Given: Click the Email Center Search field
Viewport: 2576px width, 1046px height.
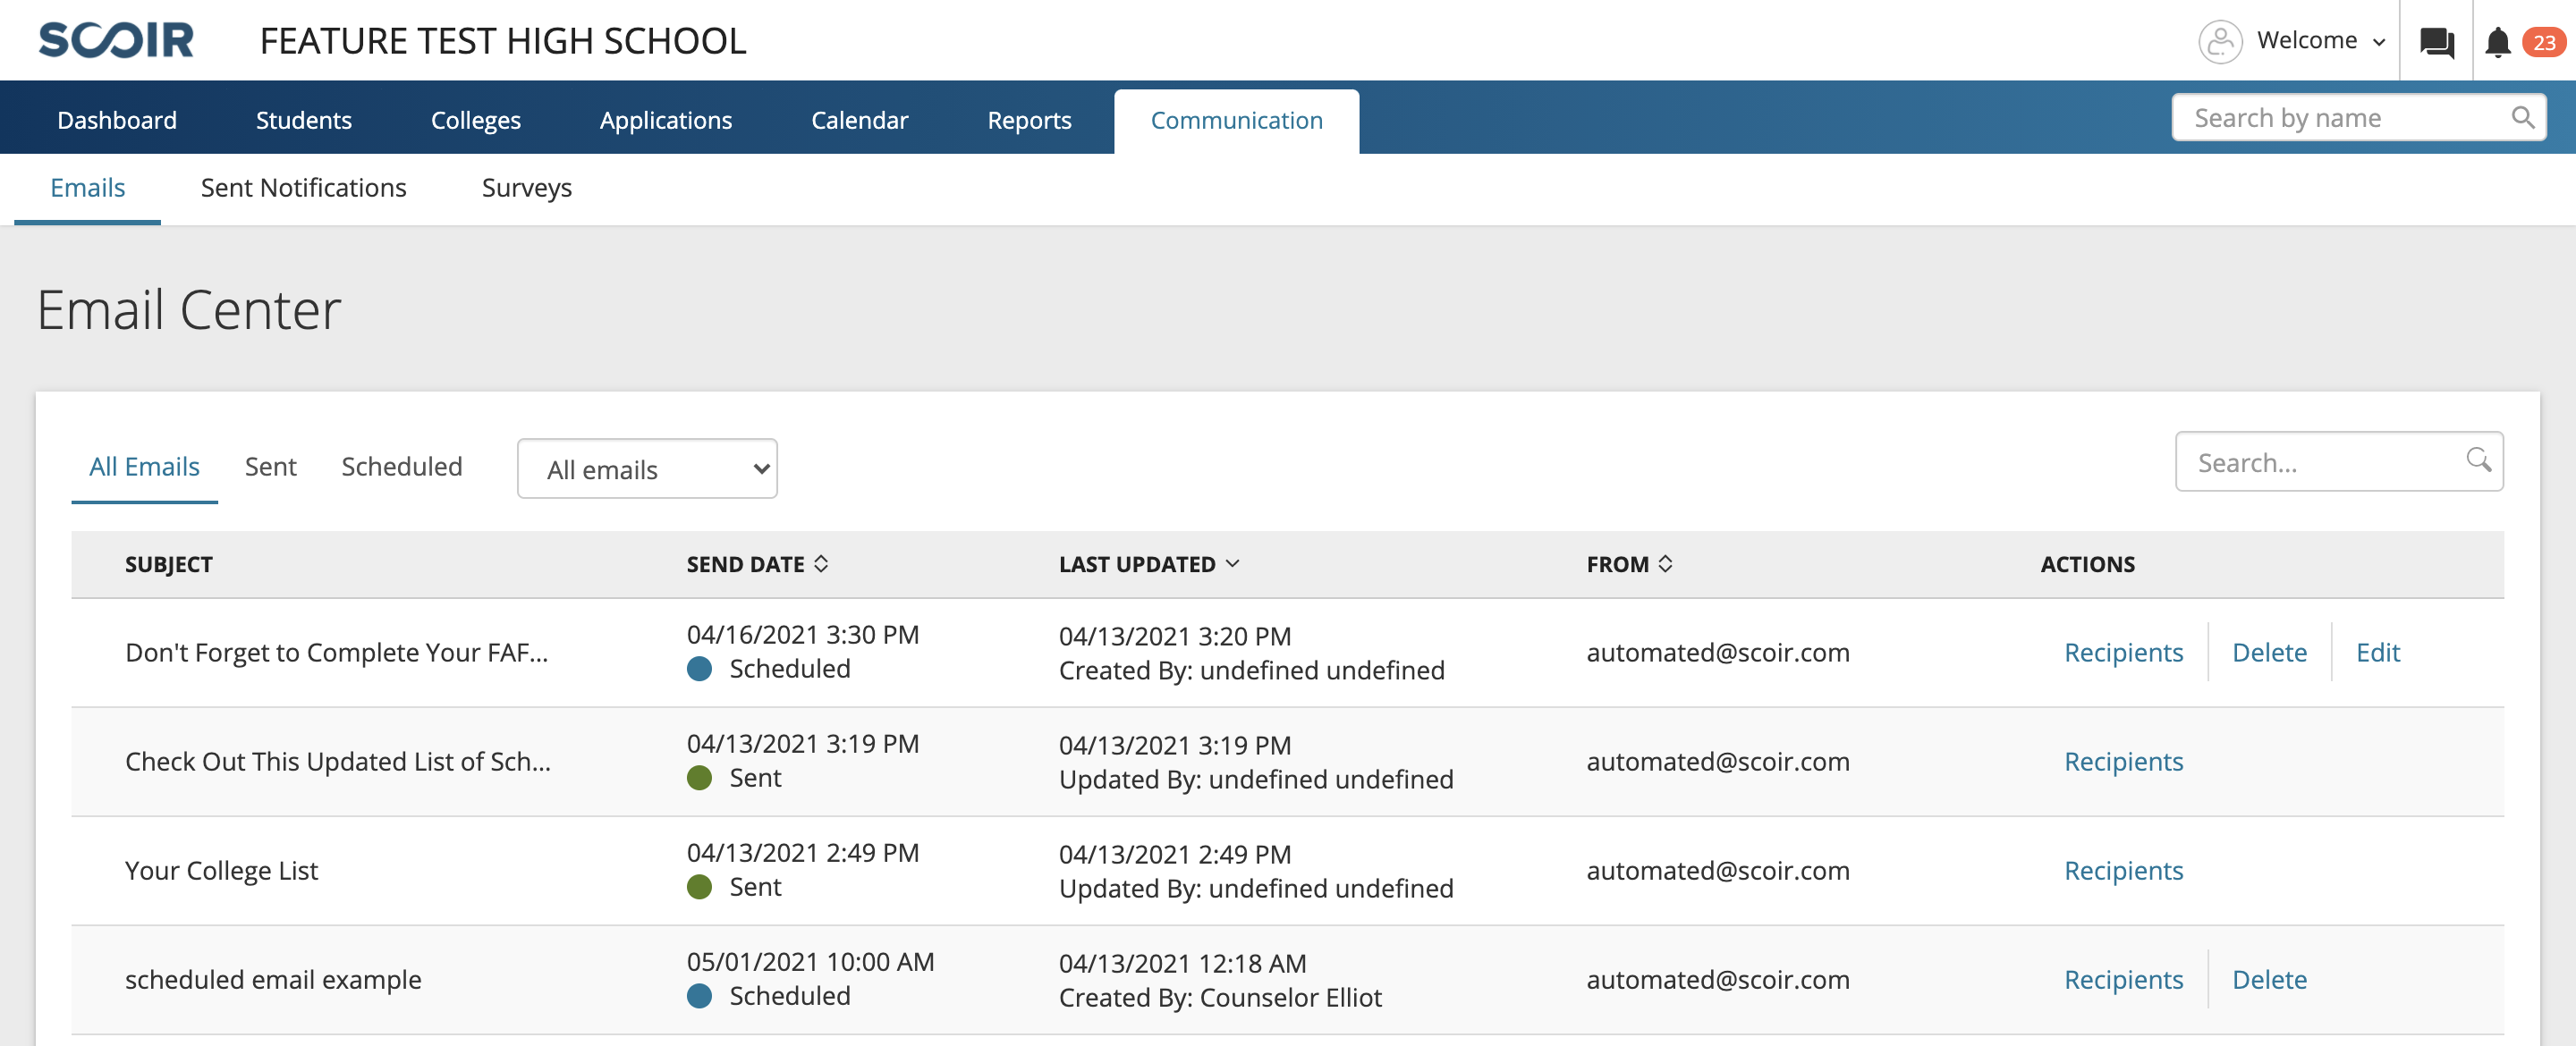Looking at the screenshot, I should click(x=2338, y=461).
